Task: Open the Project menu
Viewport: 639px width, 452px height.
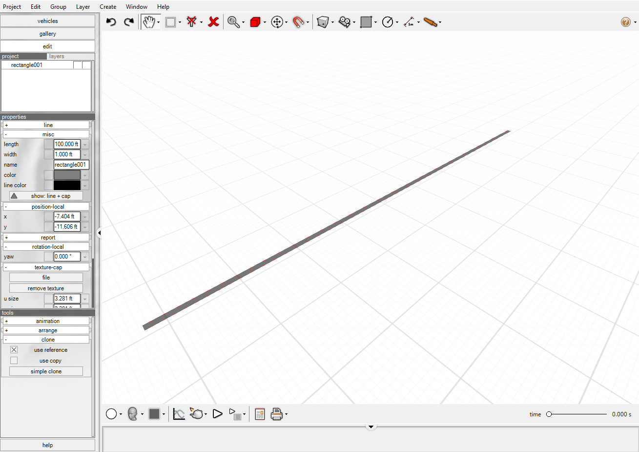Action: [12, 7]
